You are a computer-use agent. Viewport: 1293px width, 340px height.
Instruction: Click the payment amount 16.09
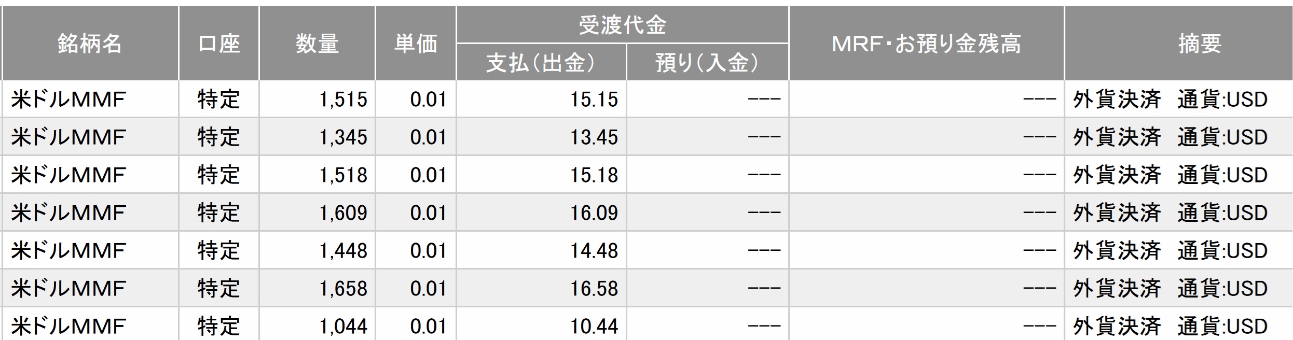(x=594, y=212)
